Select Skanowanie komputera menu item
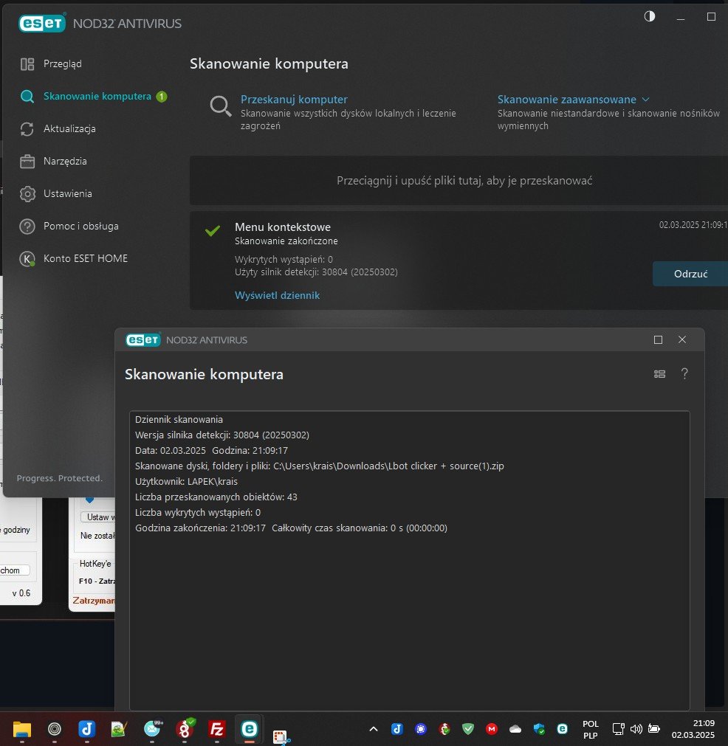This screenshot has height=746, width=728. [x=97, y=97]
